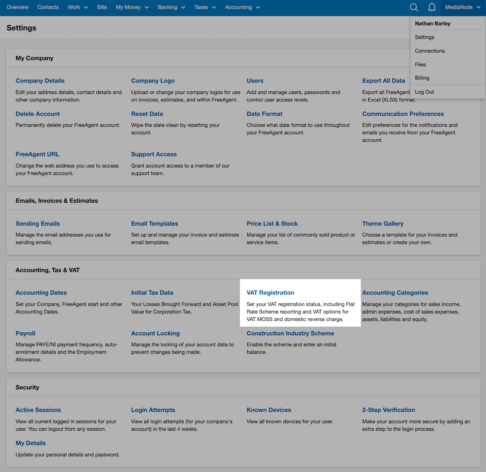Open Export All Data
The image size is (486, 472).
click(383, 81)
